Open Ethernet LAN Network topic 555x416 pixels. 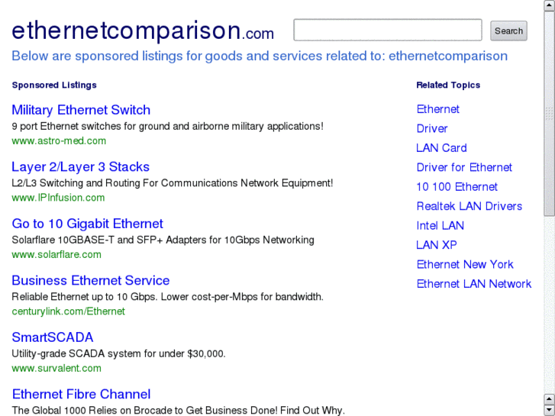pyautogui.click(x=473, y=284)
